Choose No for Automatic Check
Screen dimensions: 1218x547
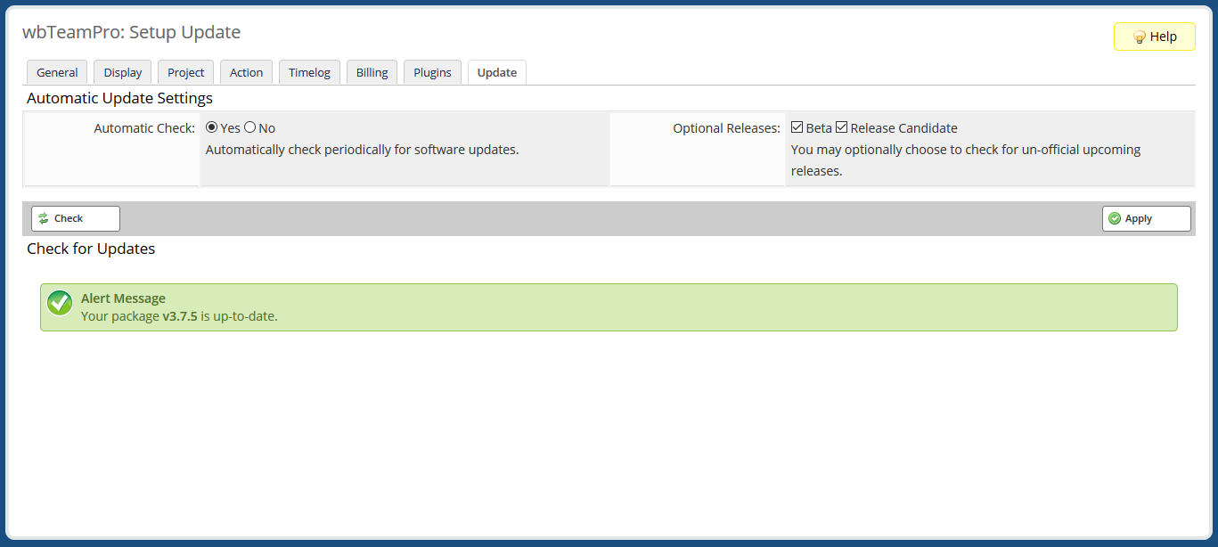(x=250, y=127)
